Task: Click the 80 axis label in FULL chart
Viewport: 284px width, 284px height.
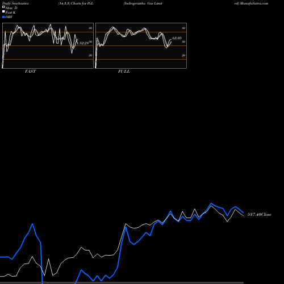Action: pos(183,28)
